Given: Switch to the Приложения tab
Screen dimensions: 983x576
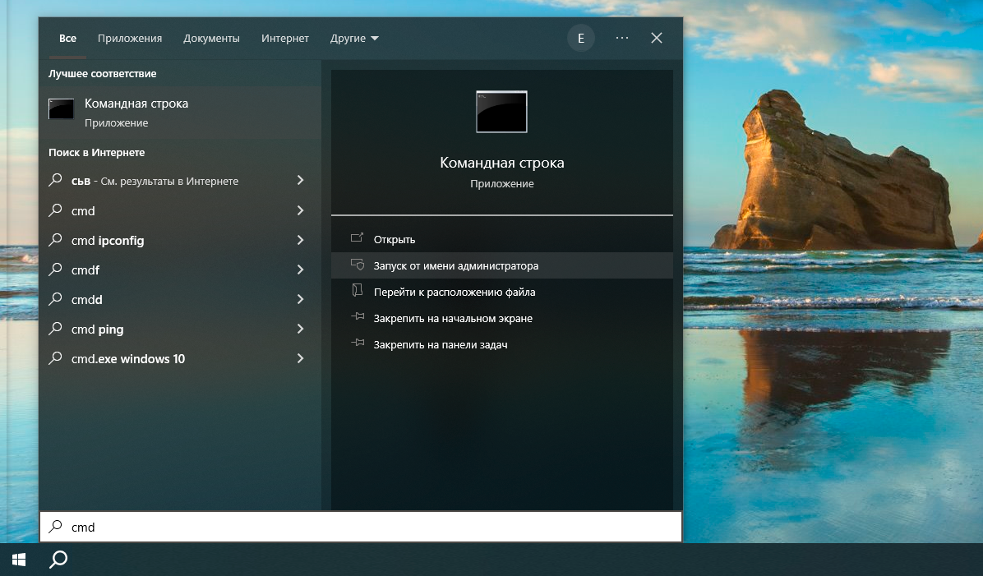Looking at the screenshot, I should click(x=130, y=38).
